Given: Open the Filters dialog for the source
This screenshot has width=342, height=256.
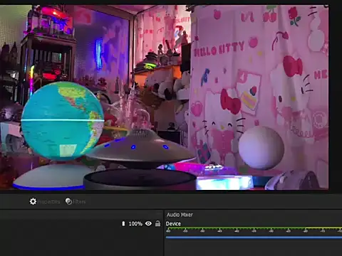Looking at the screenshot, I should tap(76, 201).
